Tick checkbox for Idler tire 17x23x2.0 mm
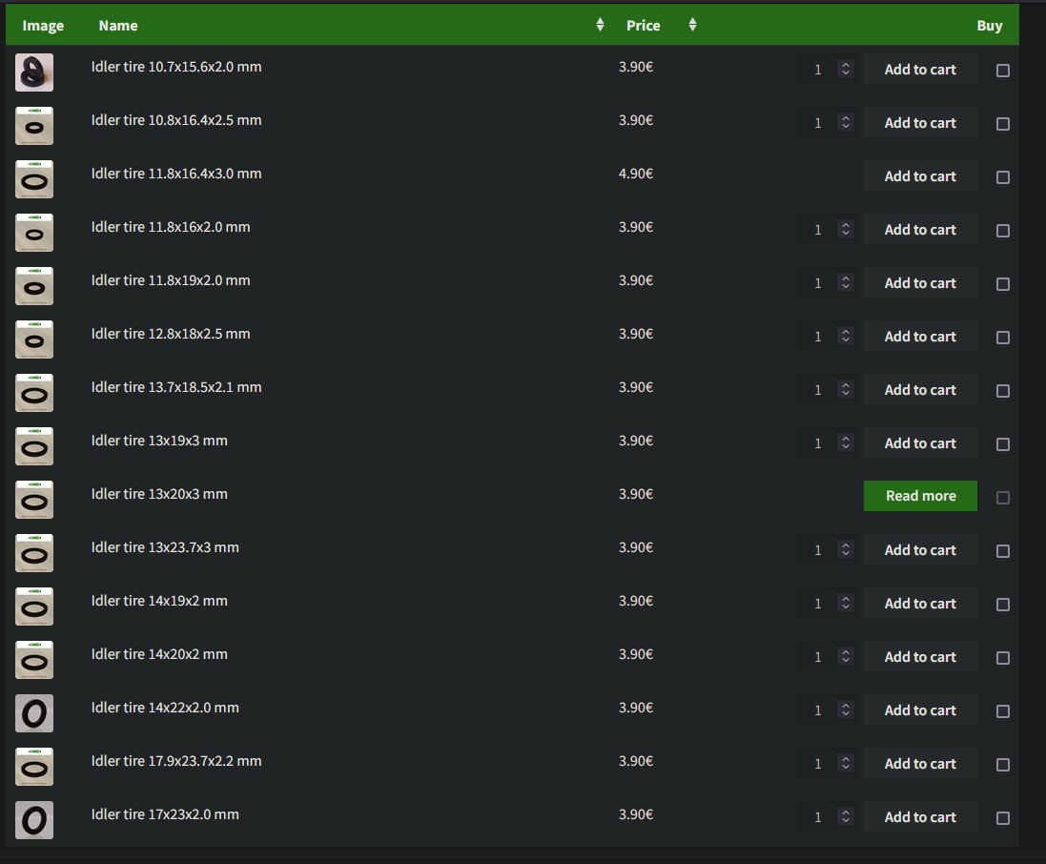The height and width of the screenshot is (864, 1046). tap(1003, 817)
